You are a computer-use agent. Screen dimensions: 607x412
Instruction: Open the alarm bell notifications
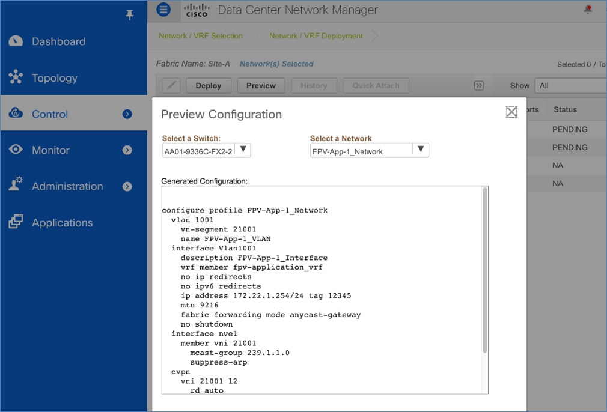point(588,9)
